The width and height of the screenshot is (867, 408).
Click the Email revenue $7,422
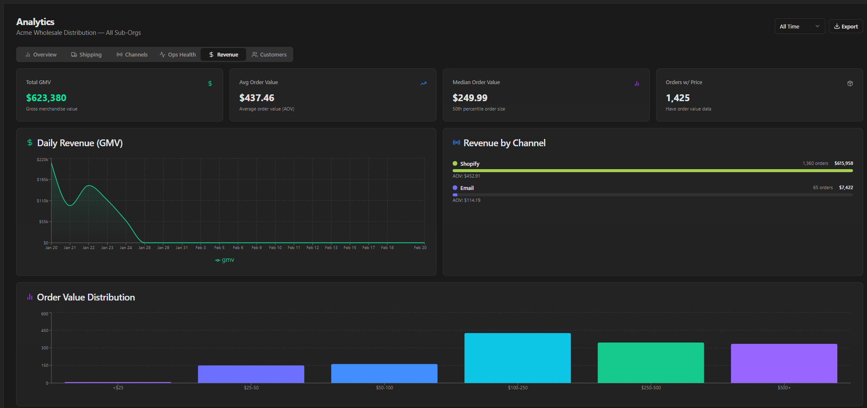coord(846,187)
